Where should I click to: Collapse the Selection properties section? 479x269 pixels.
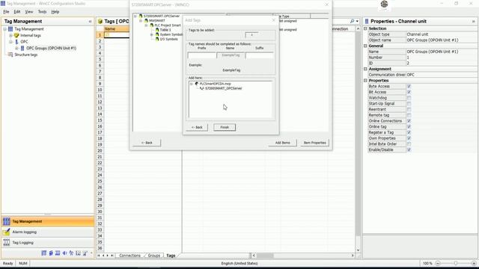click(365, 28)
